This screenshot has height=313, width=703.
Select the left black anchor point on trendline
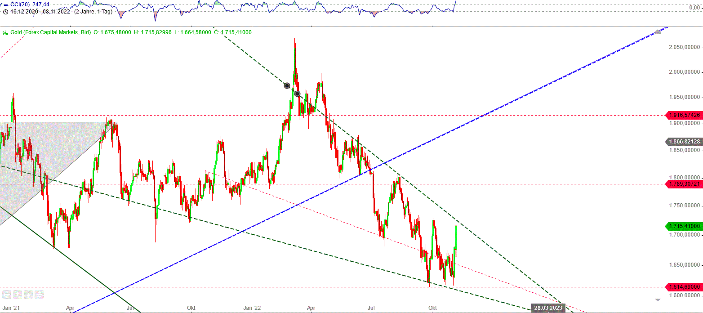(x=287, y=85)
